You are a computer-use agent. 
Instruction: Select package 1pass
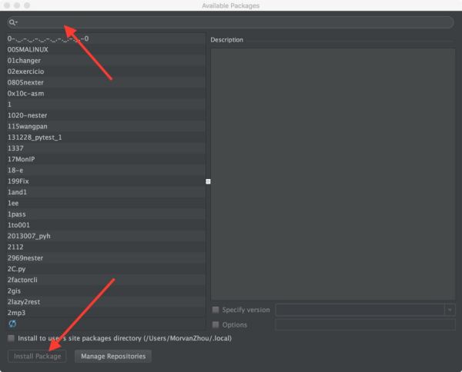106,214
